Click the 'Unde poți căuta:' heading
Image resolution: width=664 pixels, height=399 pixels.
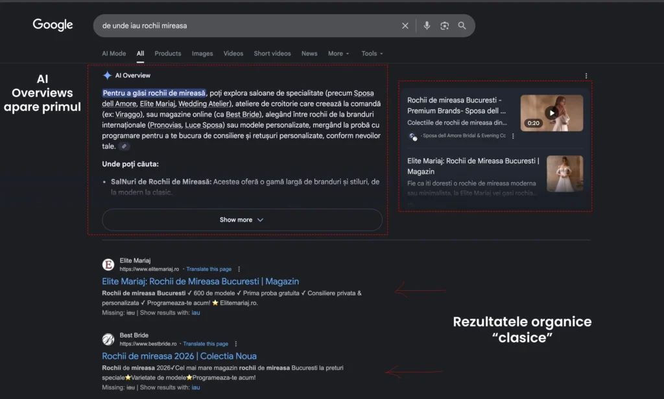[130, 164]
